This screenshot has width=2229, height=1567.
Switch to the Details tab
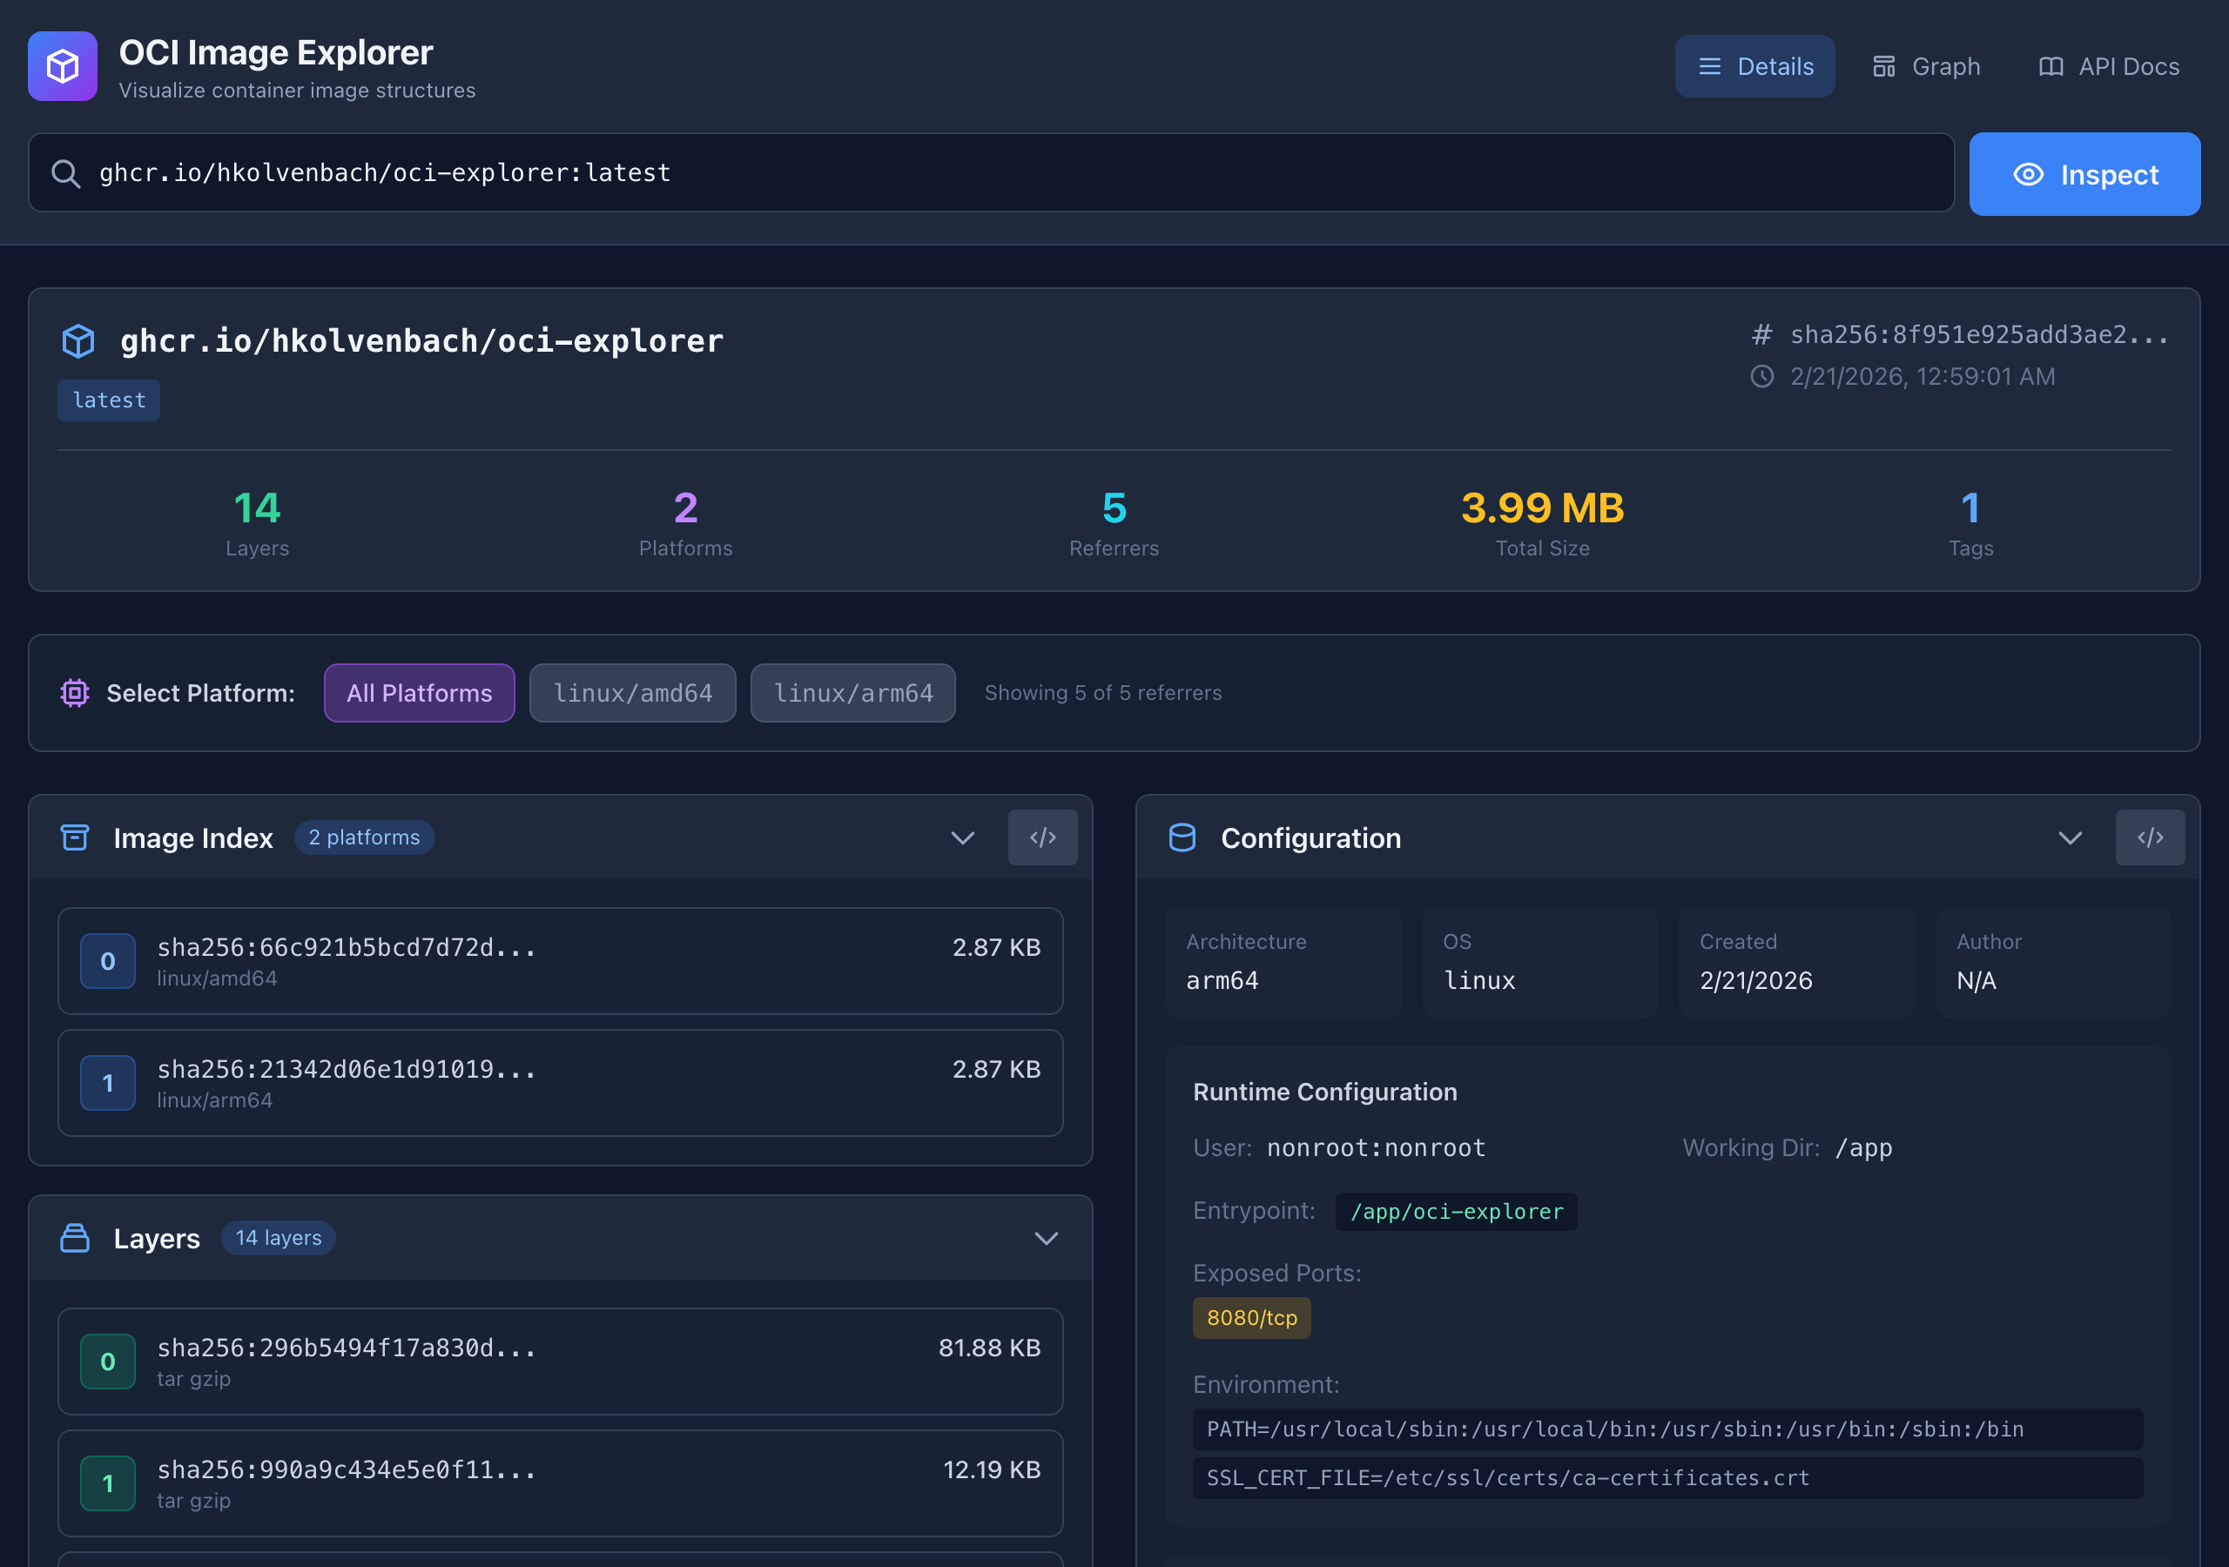1754,66
